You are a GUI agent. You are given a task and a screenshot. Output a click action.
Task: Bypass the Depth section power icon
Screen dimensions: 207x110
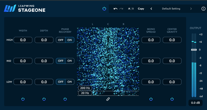tap(44, 99)
